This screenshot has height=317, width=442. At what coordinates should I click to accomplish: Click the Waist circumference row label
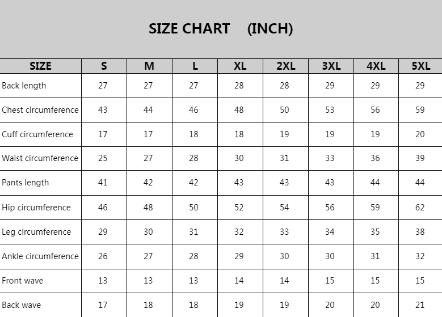point(40,158)
